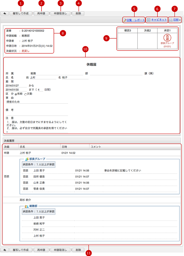Click the pencil icon beside 回覧・レポート
This screenshot has width=184, height=256.
click(125, 20)
